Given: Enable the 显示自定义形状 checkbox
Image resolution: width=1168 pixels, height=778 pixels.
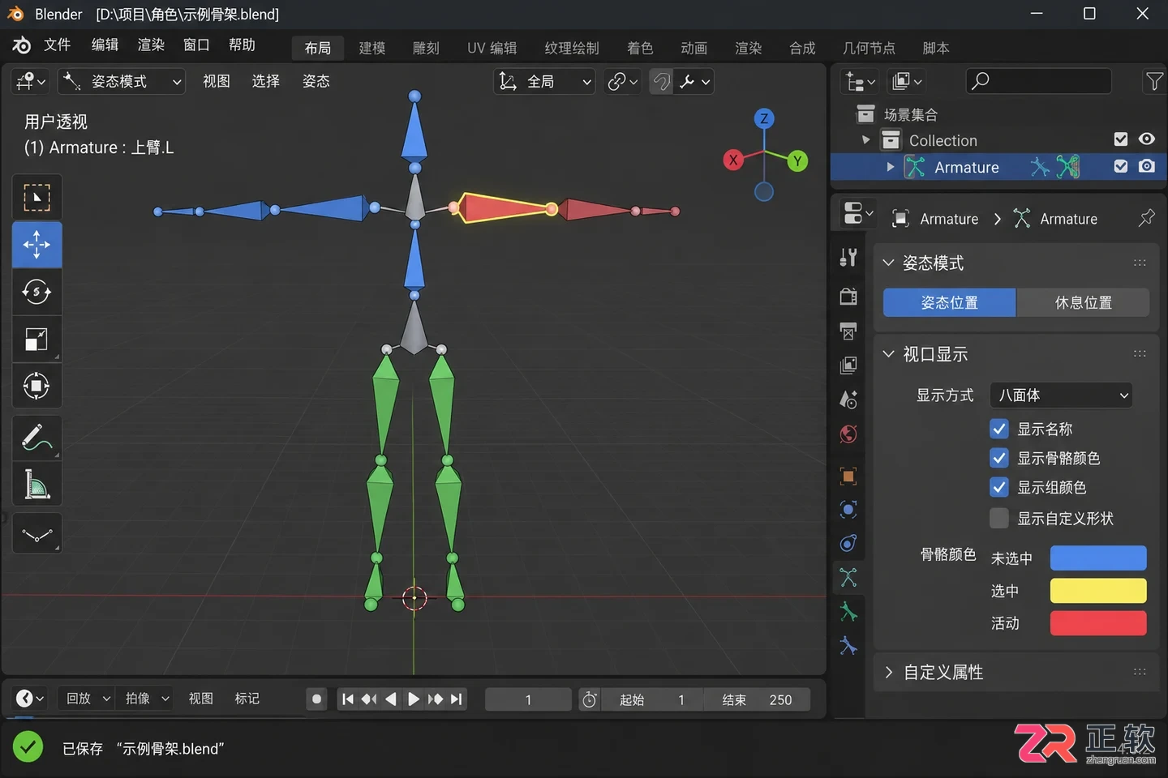Looking at the screenshot, I should (999, 518).
